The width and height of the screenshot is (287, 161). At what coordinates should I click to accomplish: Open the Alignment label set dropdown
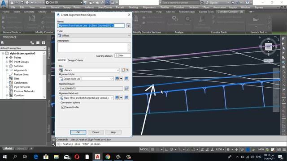click(86, 98)
